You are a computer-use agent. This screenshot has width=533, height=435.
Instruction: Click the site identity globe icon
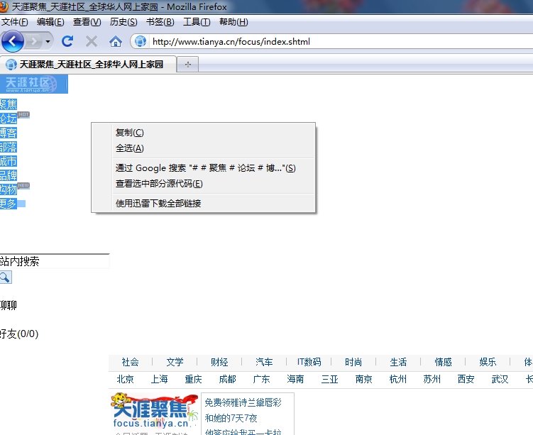[x=140, y=41]
